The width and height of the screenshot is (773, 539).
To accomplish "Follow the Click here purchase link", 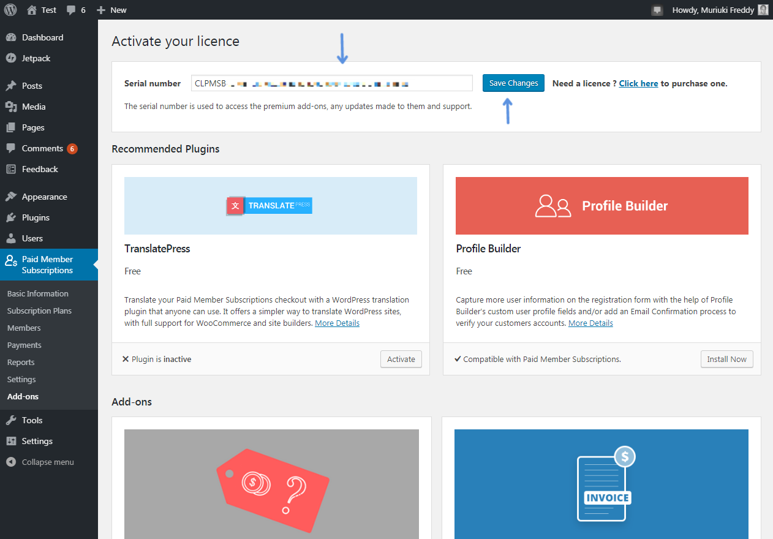I will [x=638, y=83].
